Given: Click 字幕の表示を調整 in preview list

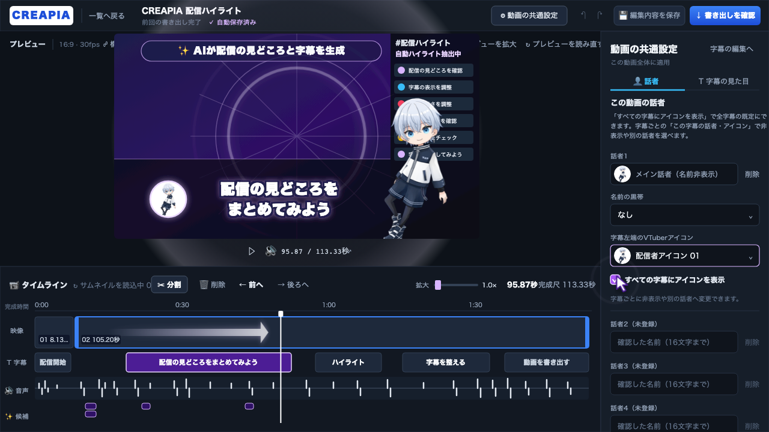Looking at the screenshot, I should pyautogui.click(x=434, y=87).
